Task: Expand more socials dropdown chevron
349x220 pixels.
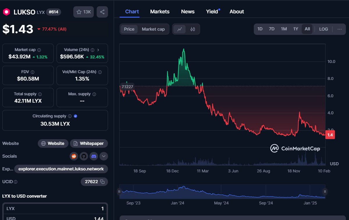Action: [104, 156]
